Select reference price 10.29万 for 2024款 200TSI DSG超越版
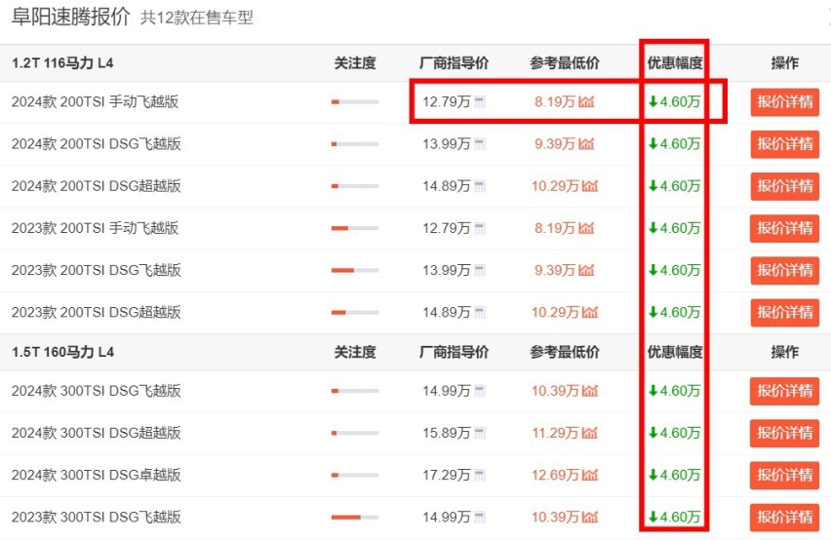 click(555, 186)
